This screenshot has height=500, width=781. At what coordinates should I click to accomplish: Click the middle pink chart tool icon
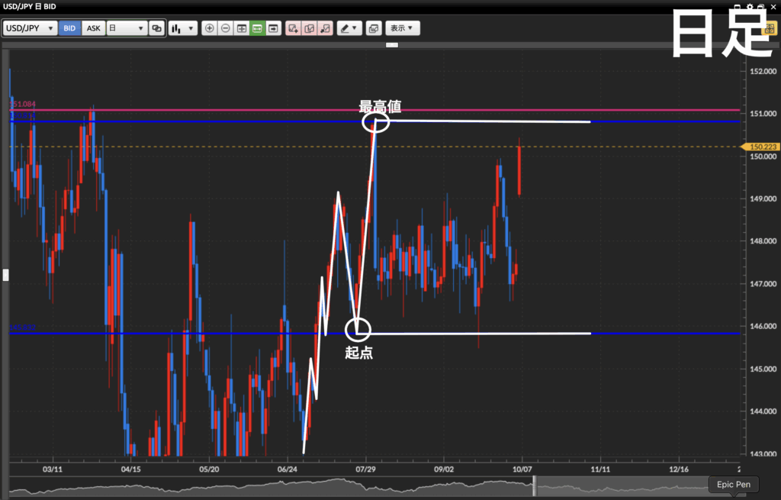[x=309, y=28]
